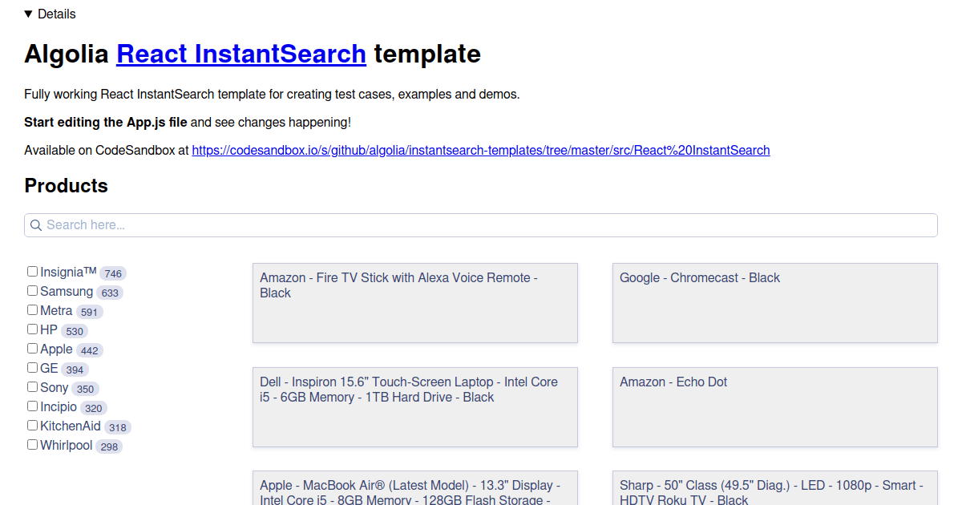Check the KitchenAid brand checkbox
This screenshot has height=505, width=962.
[x=33, y=426]
